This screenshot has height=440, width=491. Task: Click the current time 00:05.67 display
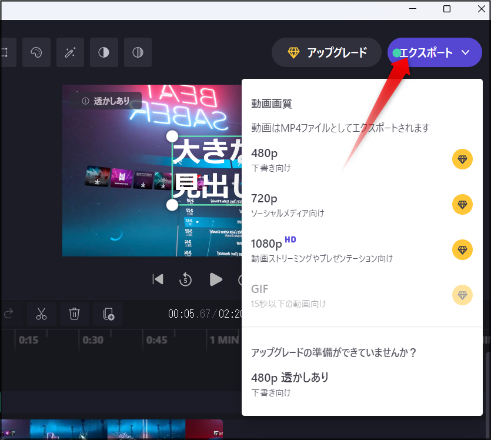pyautogui.click(x=189, y=314)
